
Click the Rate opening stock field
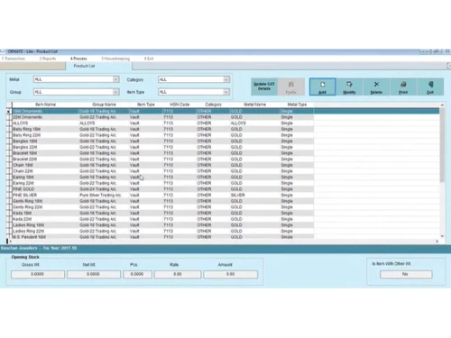178,274
